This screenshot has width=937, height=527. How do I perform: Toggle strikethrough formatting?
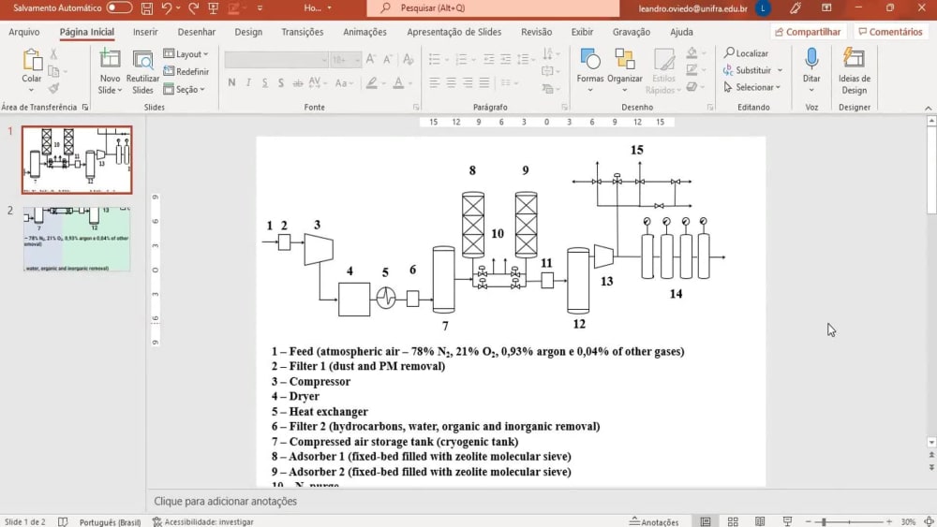tap(298, 83)
